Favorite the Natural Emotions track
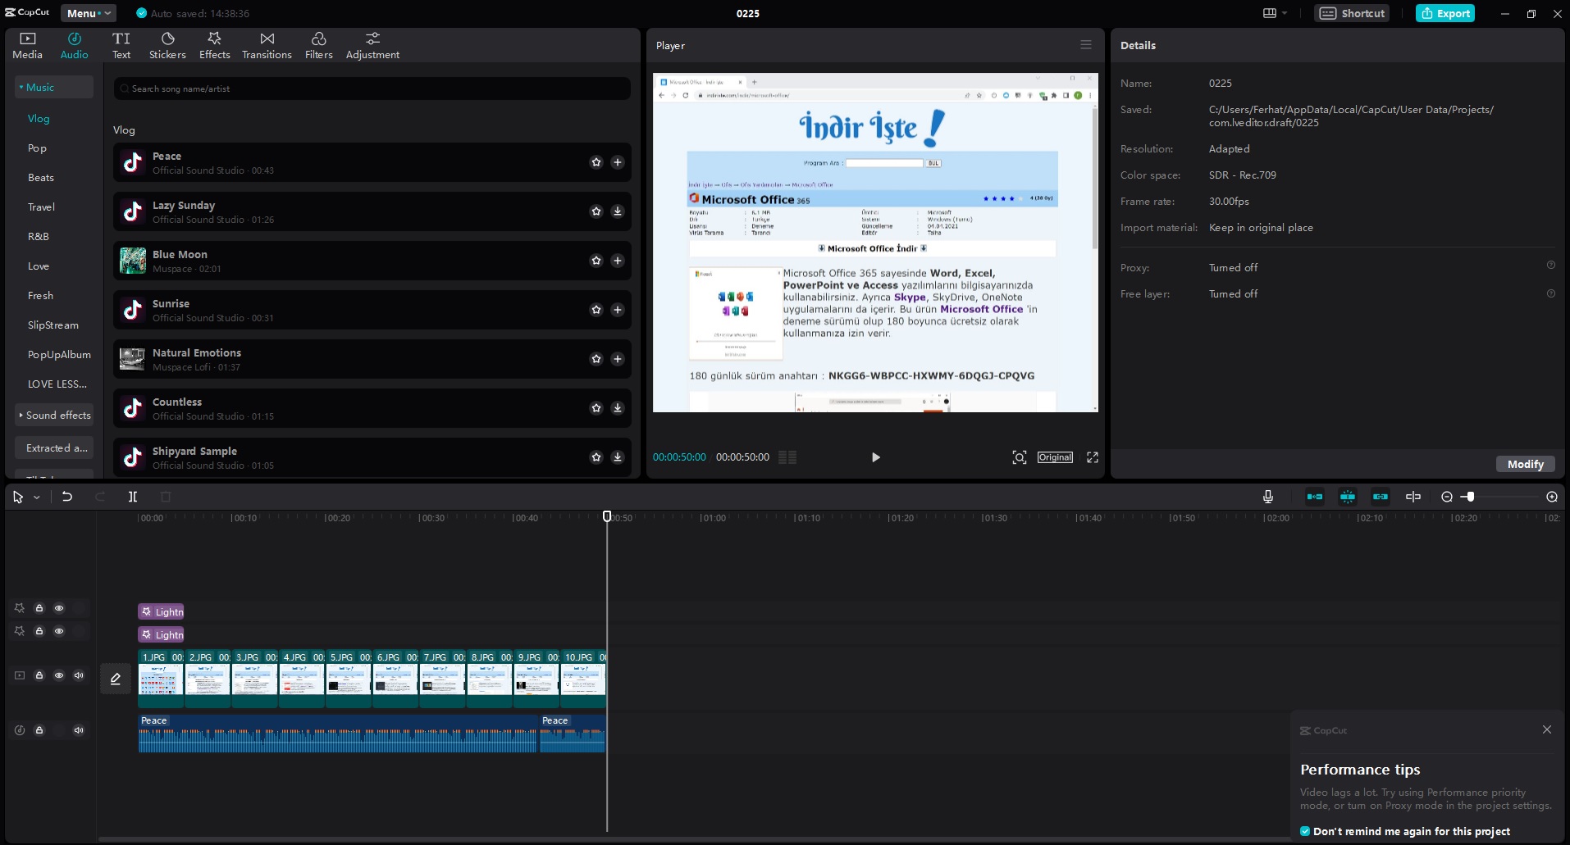 (596, 359)
